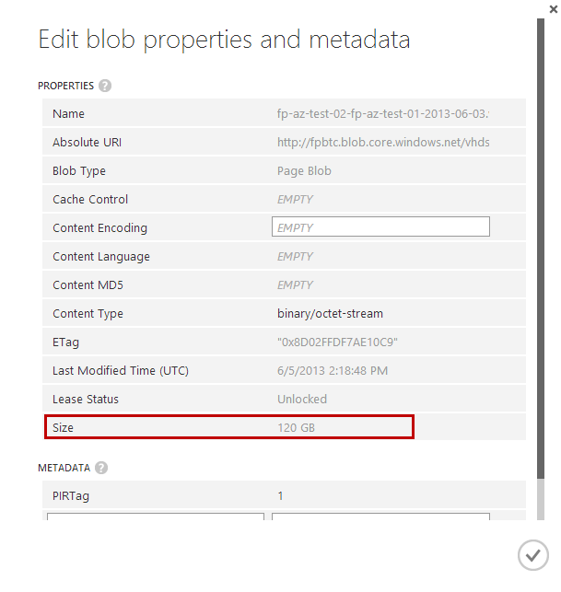Select the blob Name value text
The image size is (561, 592).
383,114
